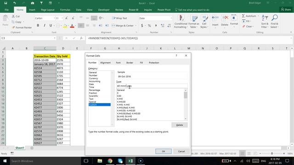Open the Border tab in Format Cells
This screenshot has height=165, width=294.
point(130,63)
